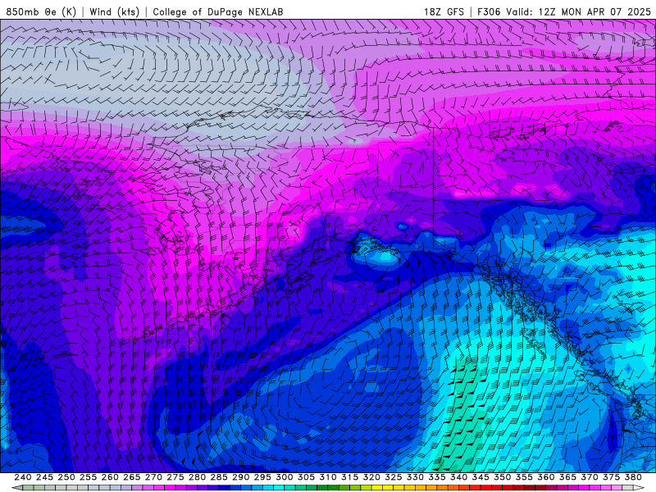Image resolution: width=656 pixels, height=492 pixels.
Task: Click the 315 value on the color scale
Action: (x=350, y=477)
